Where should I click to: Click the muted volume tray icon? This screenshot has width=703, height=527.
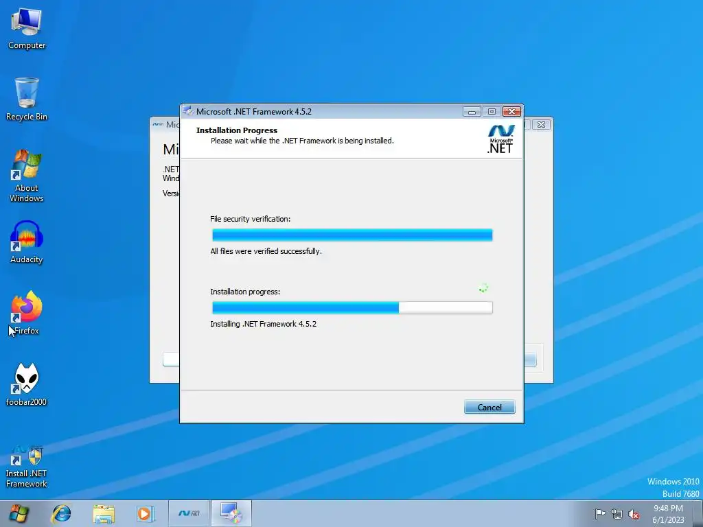click(634, 514)
